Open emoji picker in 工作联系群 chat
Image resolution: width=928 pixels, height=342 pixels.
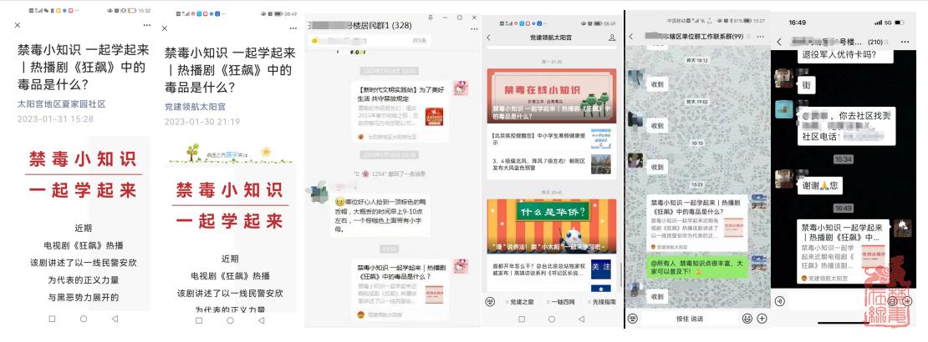(x=747, y=318)
